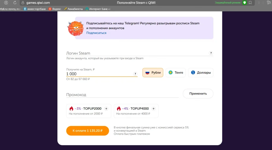Image resolution: width=272 pixels, height=150 pixels.
Task: Click the Yandex browser logo icon
Action: [x=6, y=3]
